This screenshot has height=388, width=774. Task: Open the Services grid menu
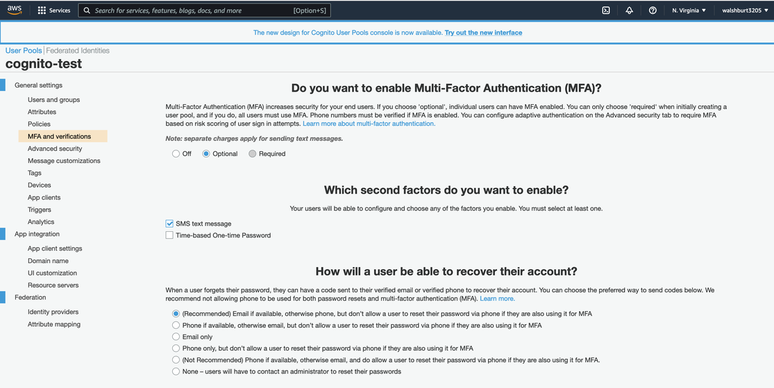[54, 10]
